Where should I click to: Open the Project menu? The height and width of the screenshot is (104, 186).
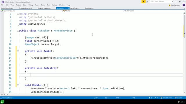pyautogui.click(x=18, y=5)
